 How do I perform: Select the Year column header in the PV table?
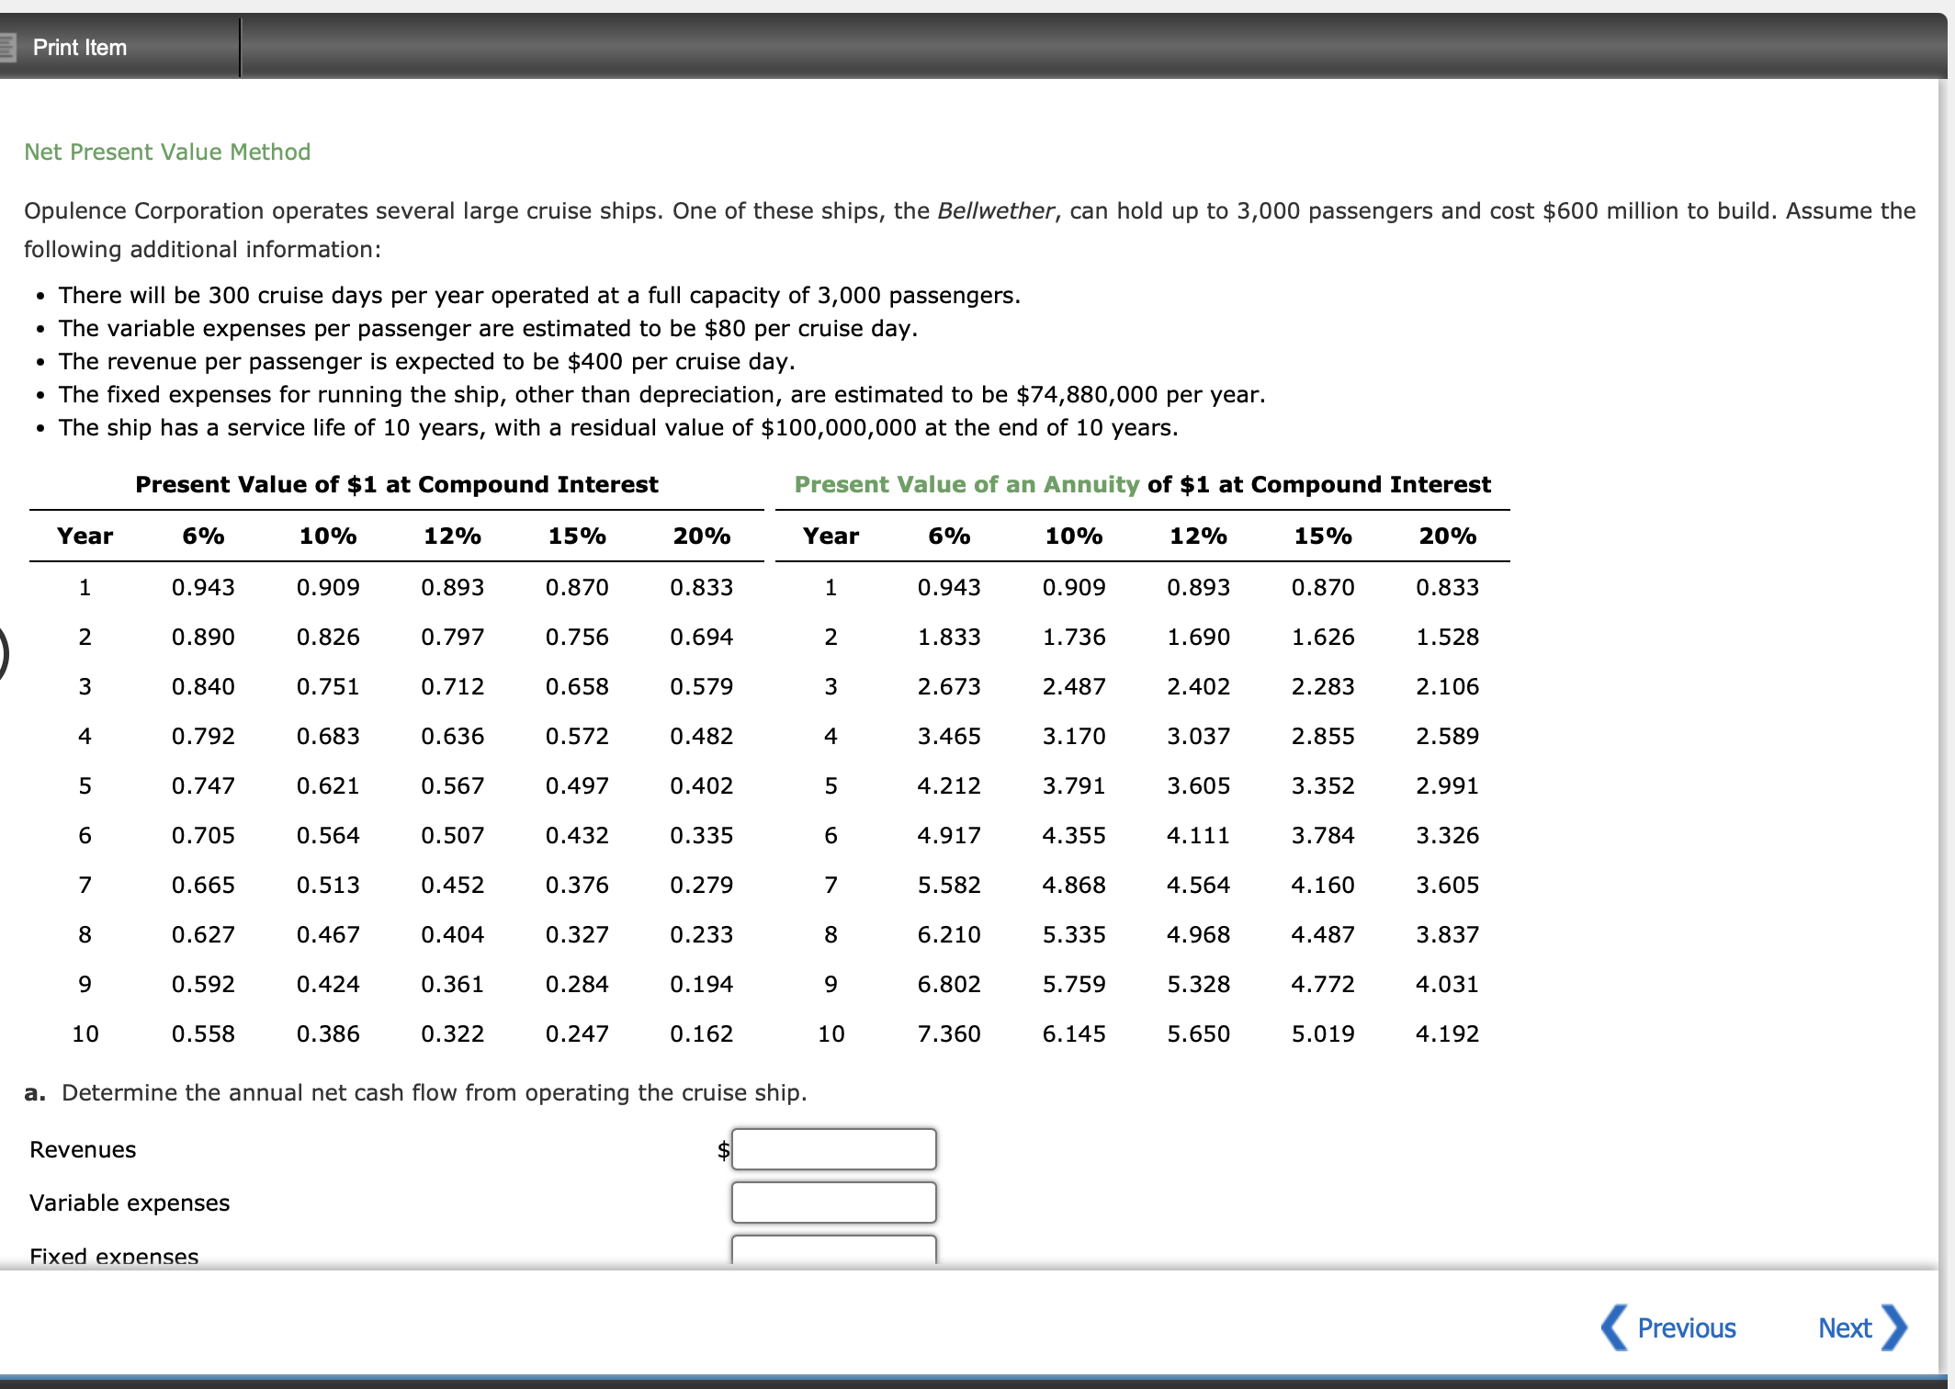point(85,536)
